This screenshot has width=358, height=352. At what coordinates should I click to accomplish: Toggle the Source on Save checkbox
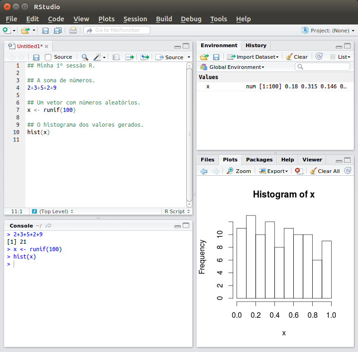[48, 57]
